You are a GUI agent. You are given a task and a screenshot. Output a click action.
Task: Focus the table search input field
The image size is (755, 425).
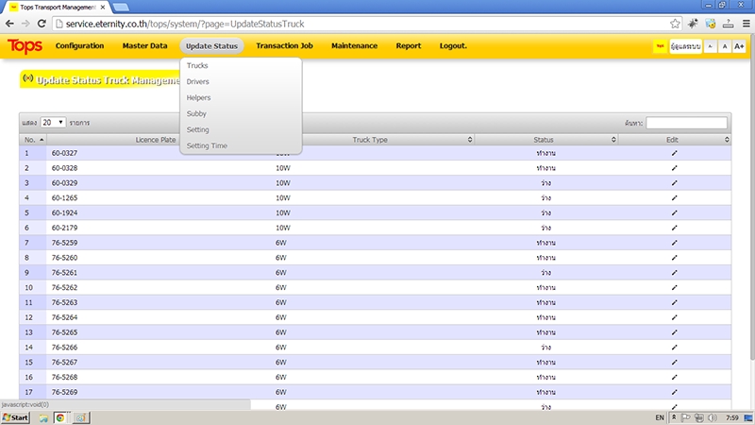(x=686, y=123)
